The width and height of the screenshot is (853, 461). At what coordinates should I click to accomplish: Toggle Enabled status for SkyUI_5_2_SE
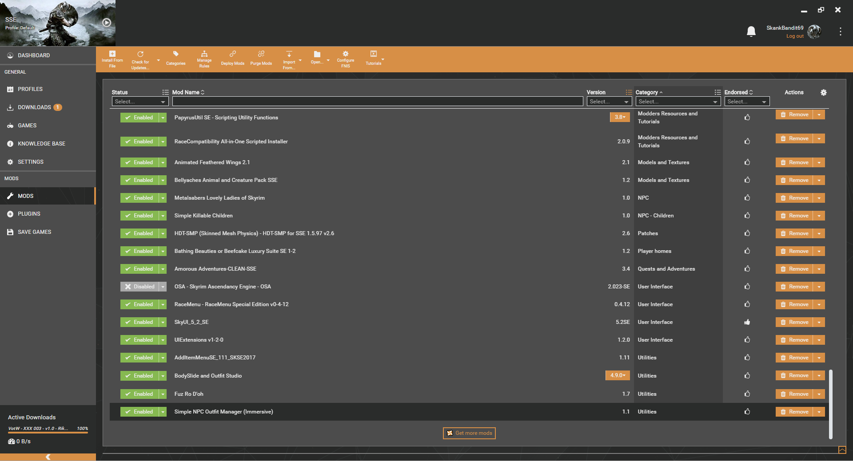[x=140, y=322]
